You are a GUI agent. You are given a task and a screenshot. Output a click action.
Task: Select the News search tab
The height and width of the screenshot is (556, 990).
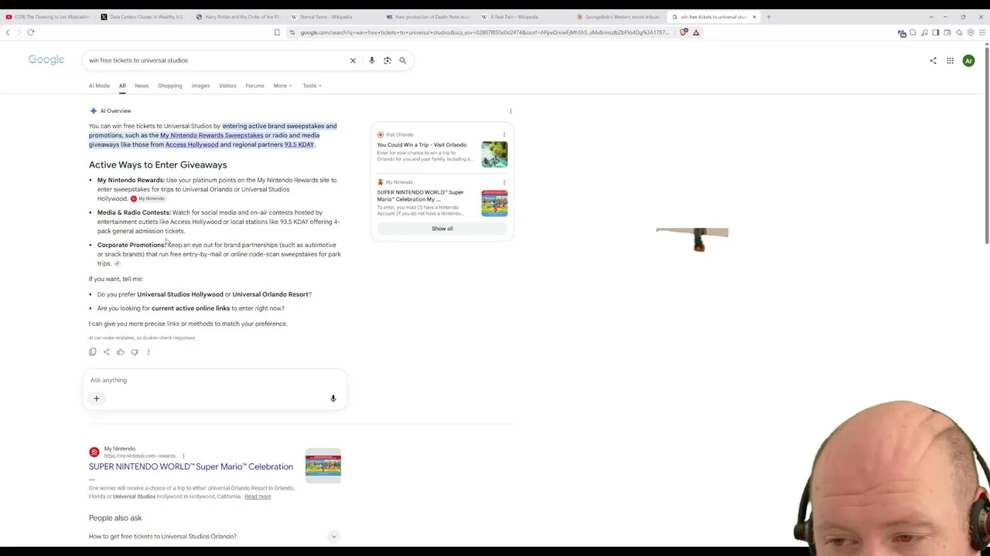click(142, 86)
